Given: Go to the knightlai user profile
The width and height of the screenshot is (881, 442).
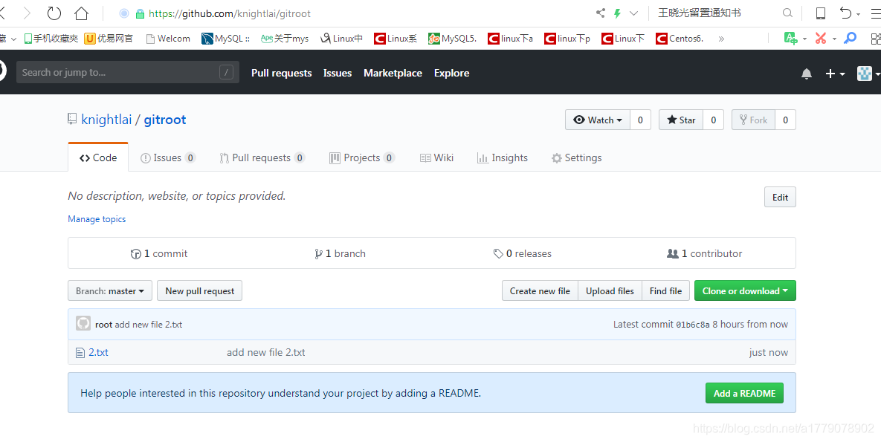Looking at the screenshot, I should click(106, 120).
